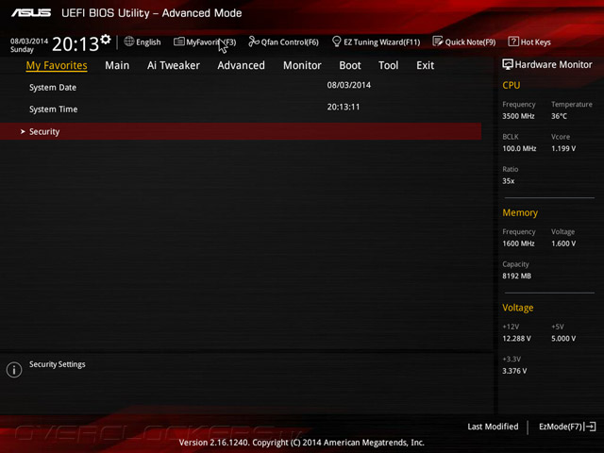
Task: Click the EZ Tuning Wizard lightbulb icon
Action: click(x=336, y=42)
